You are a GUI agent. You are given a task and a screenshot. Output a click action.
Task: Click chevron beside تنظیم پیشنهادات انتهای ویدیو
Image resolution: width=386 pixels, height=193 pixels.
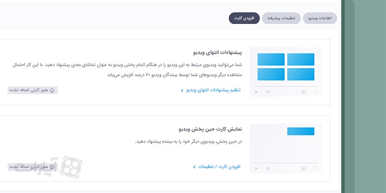coord(182,90)
